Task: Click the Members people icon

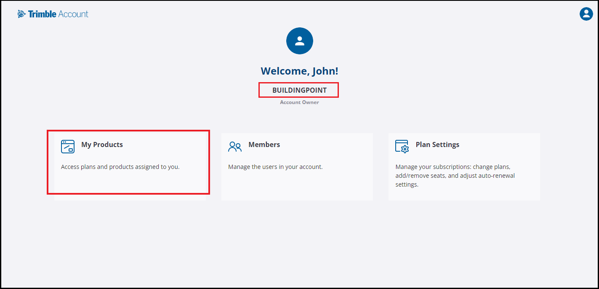Action: (234, 147)
